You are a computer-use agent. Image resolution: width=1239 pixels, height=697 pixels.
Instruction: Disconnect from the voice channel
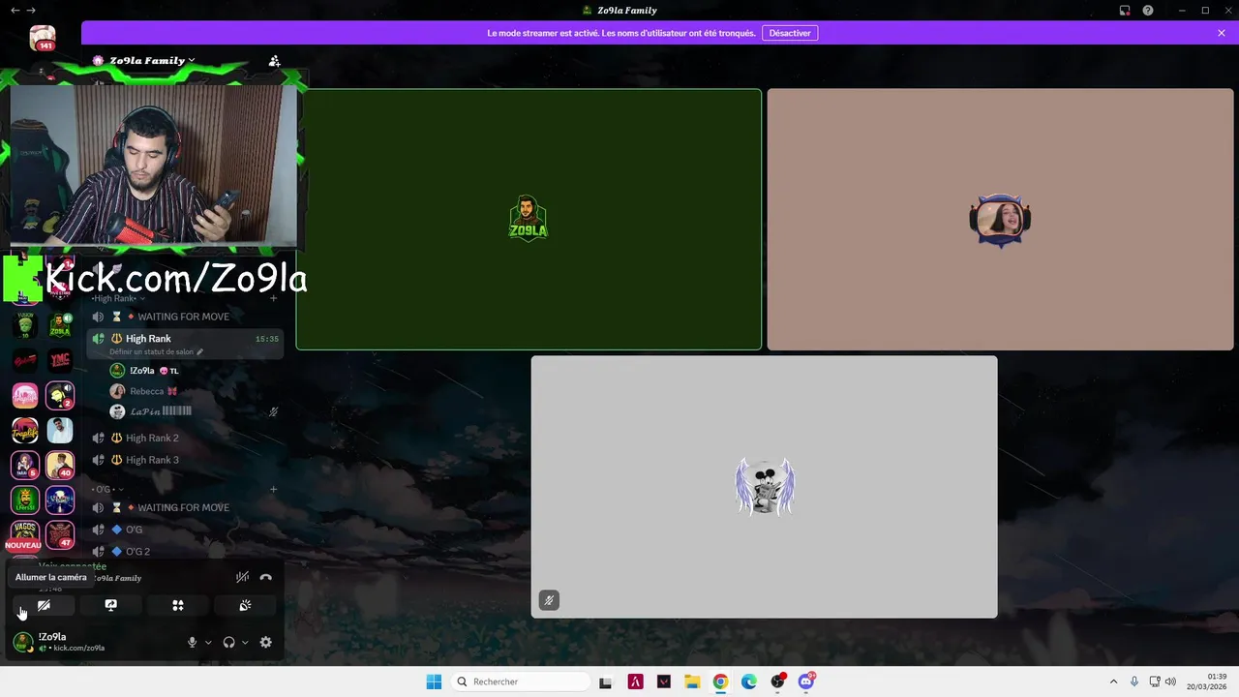point(266,577)
